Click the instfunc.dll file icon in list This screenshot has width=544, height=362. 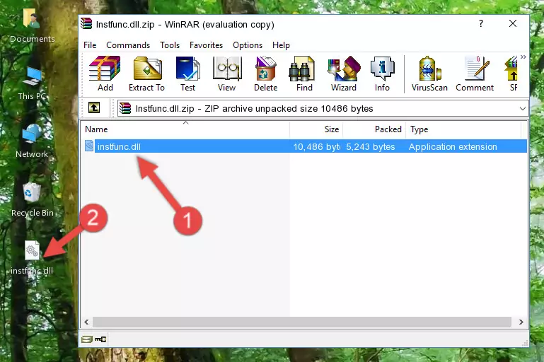[x=89, y=146]
